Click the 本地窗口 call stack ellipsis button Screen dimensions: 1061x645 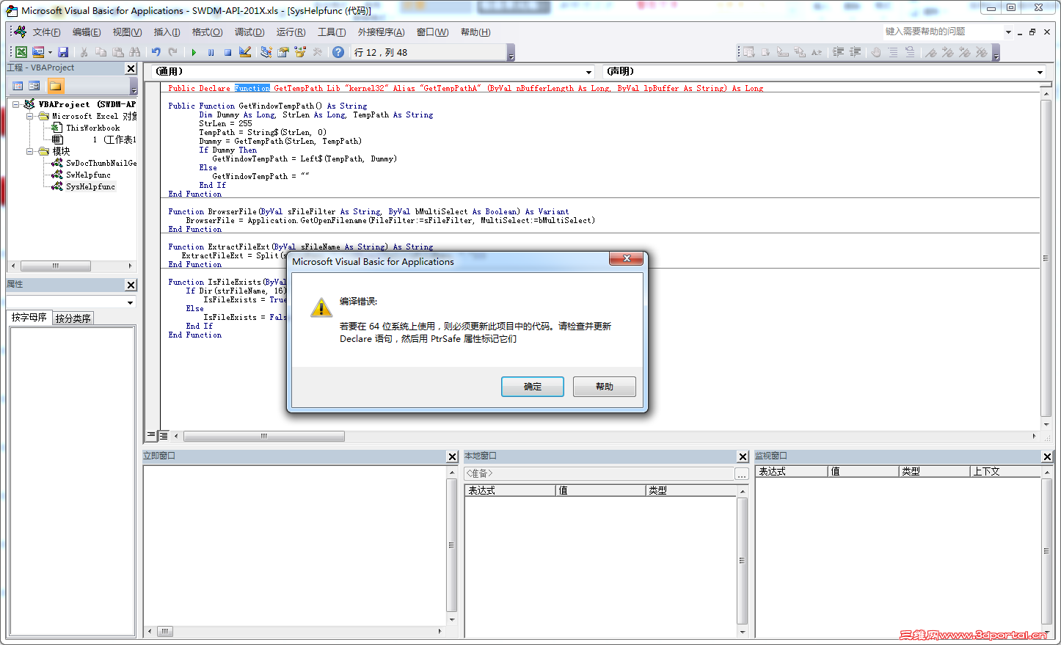[742, 474]
